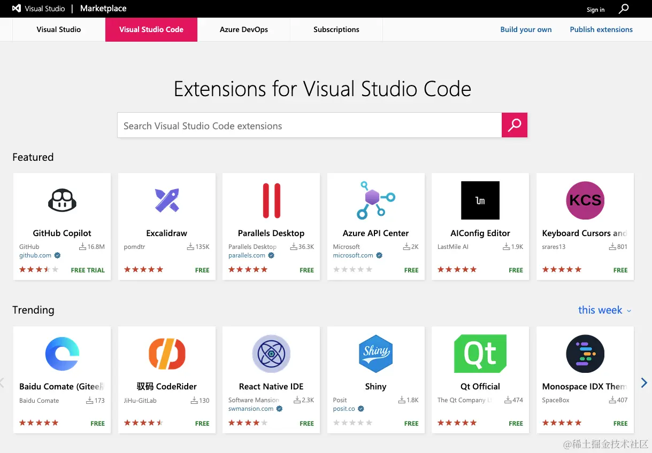Click verified badge next to swmansion.com
This screenshot has height=453, width=652.
point(279,409)
